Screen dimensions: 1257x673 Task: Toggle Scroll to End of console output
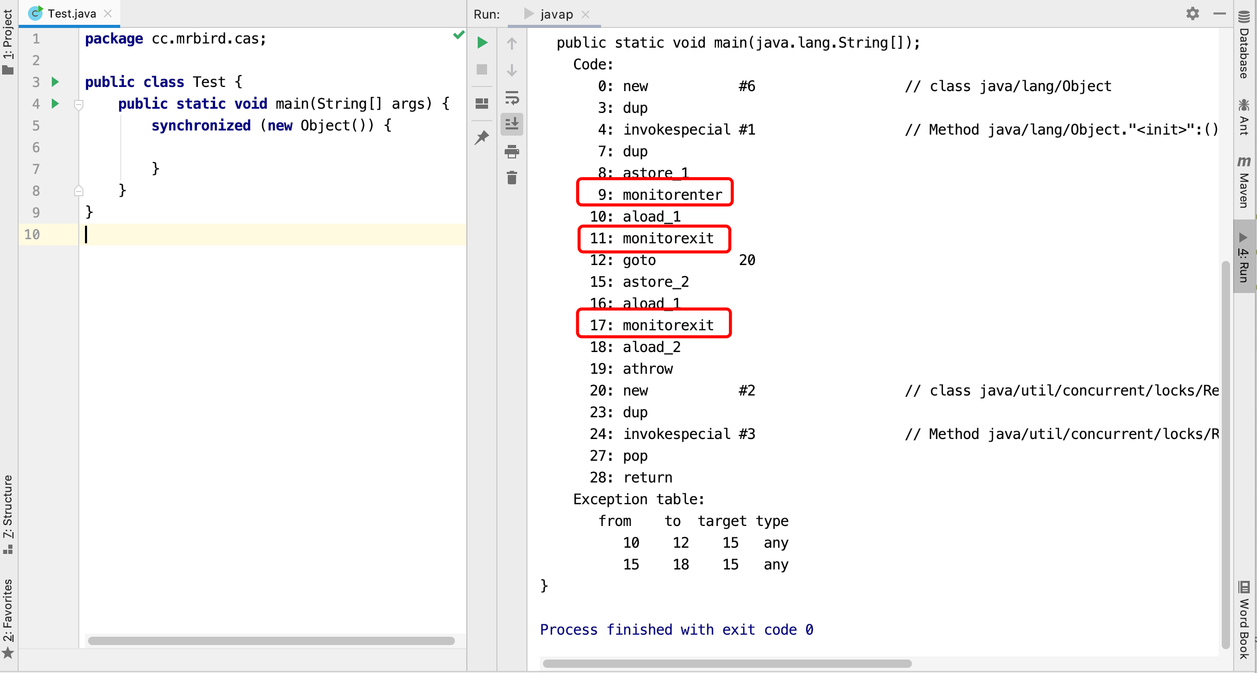pos(512,124)
